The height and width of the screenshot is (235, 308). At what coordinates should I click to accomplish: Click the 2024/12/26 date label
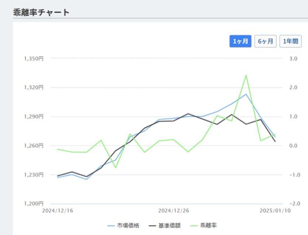tap(173, 211)
